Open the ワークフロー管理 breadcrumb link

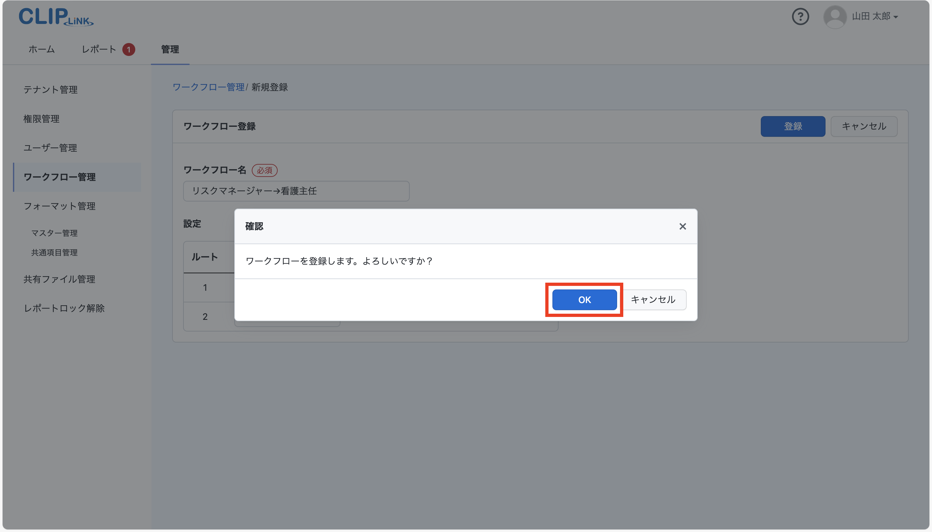pyautogui.click(x=208, y=87)
